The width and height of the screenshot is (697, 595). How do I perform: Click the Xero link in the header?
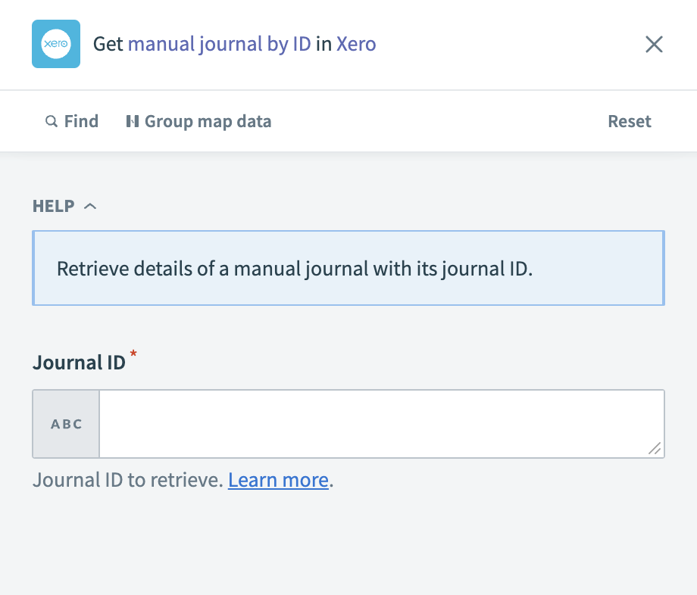point(356,44)
